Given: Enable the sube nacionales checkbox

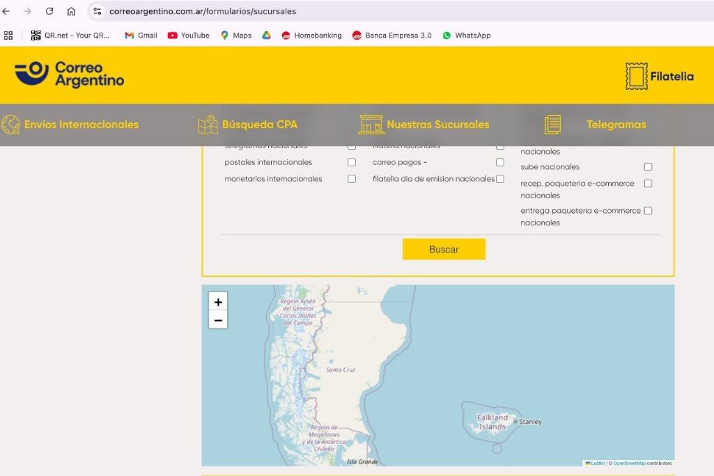Looking at the screenshot, I should coord(648,166).
